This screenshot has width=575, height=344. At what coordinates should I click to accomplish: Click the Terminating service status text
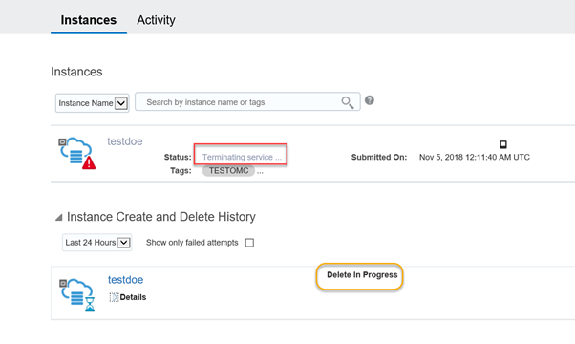(242, 157)
